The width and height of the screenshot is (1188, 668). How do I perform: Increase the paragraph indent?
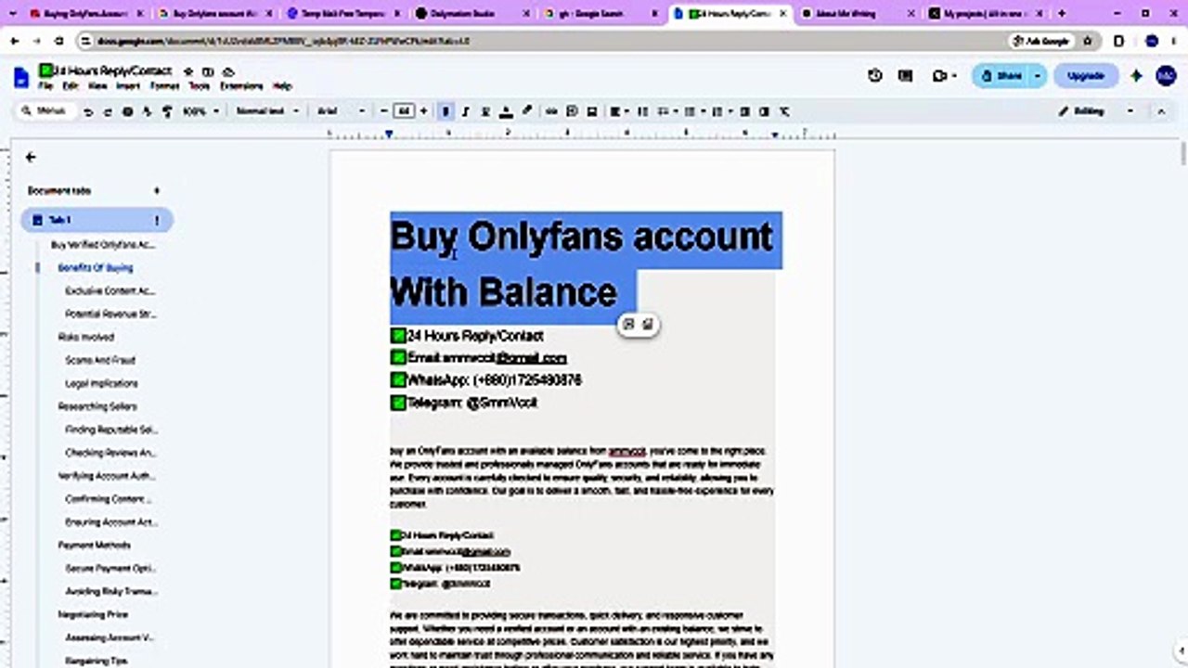tap(764, 111)
